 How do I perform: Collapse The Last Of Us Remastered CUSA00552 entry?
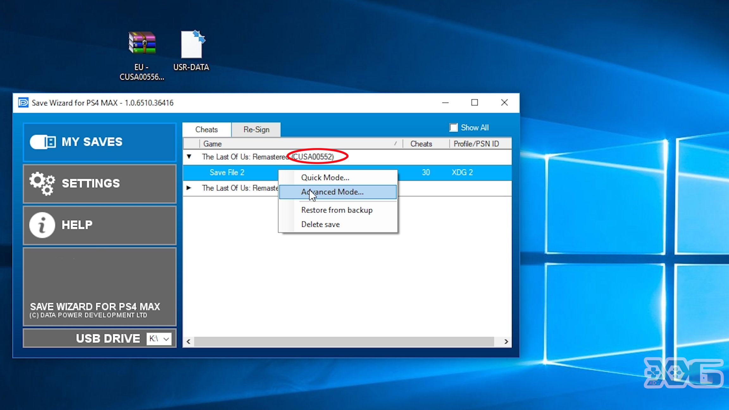coord(189,157)
